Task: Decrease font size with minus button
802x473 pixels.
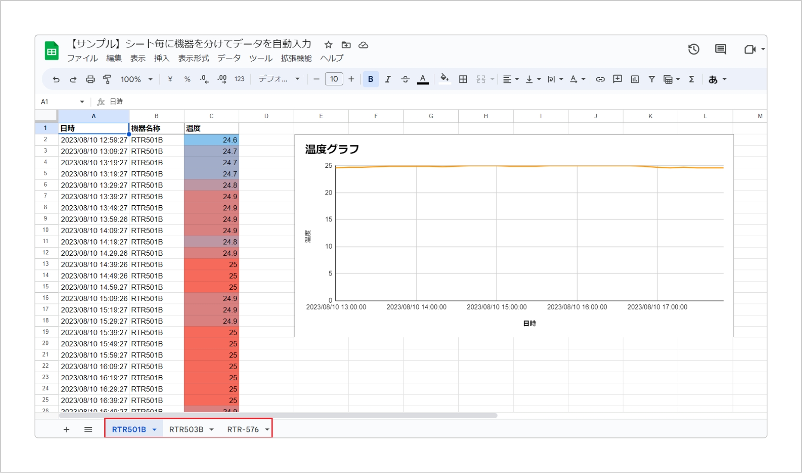Action: (x=316, y=79)
